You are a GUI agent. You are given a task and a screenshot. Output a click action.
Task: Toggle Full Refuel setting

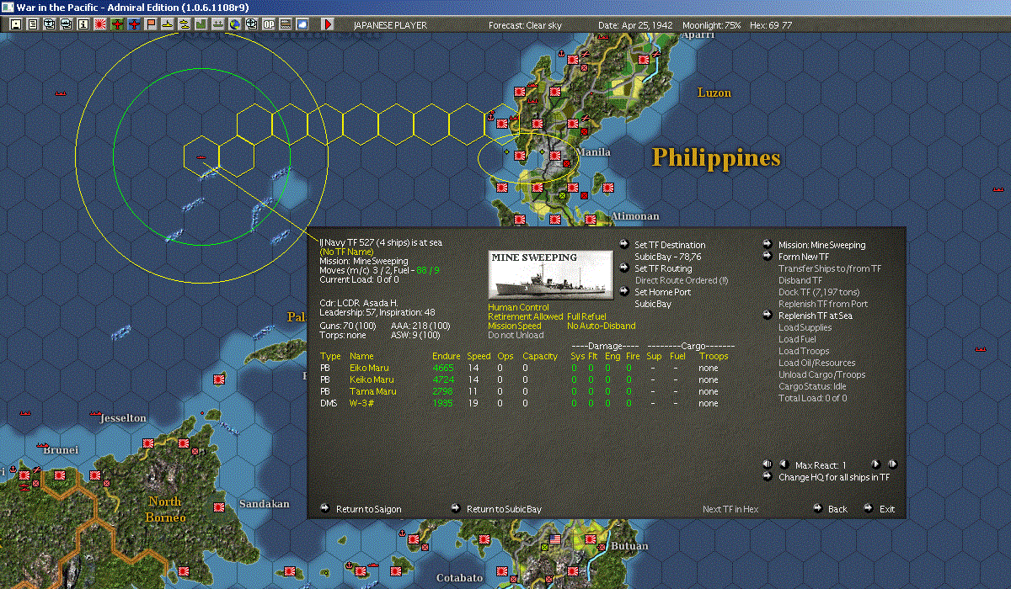click(x=586, y=316)
